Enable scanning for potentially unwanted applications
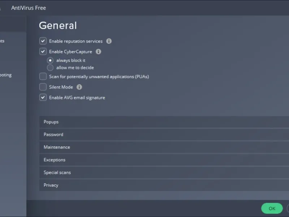 (43, 77)
